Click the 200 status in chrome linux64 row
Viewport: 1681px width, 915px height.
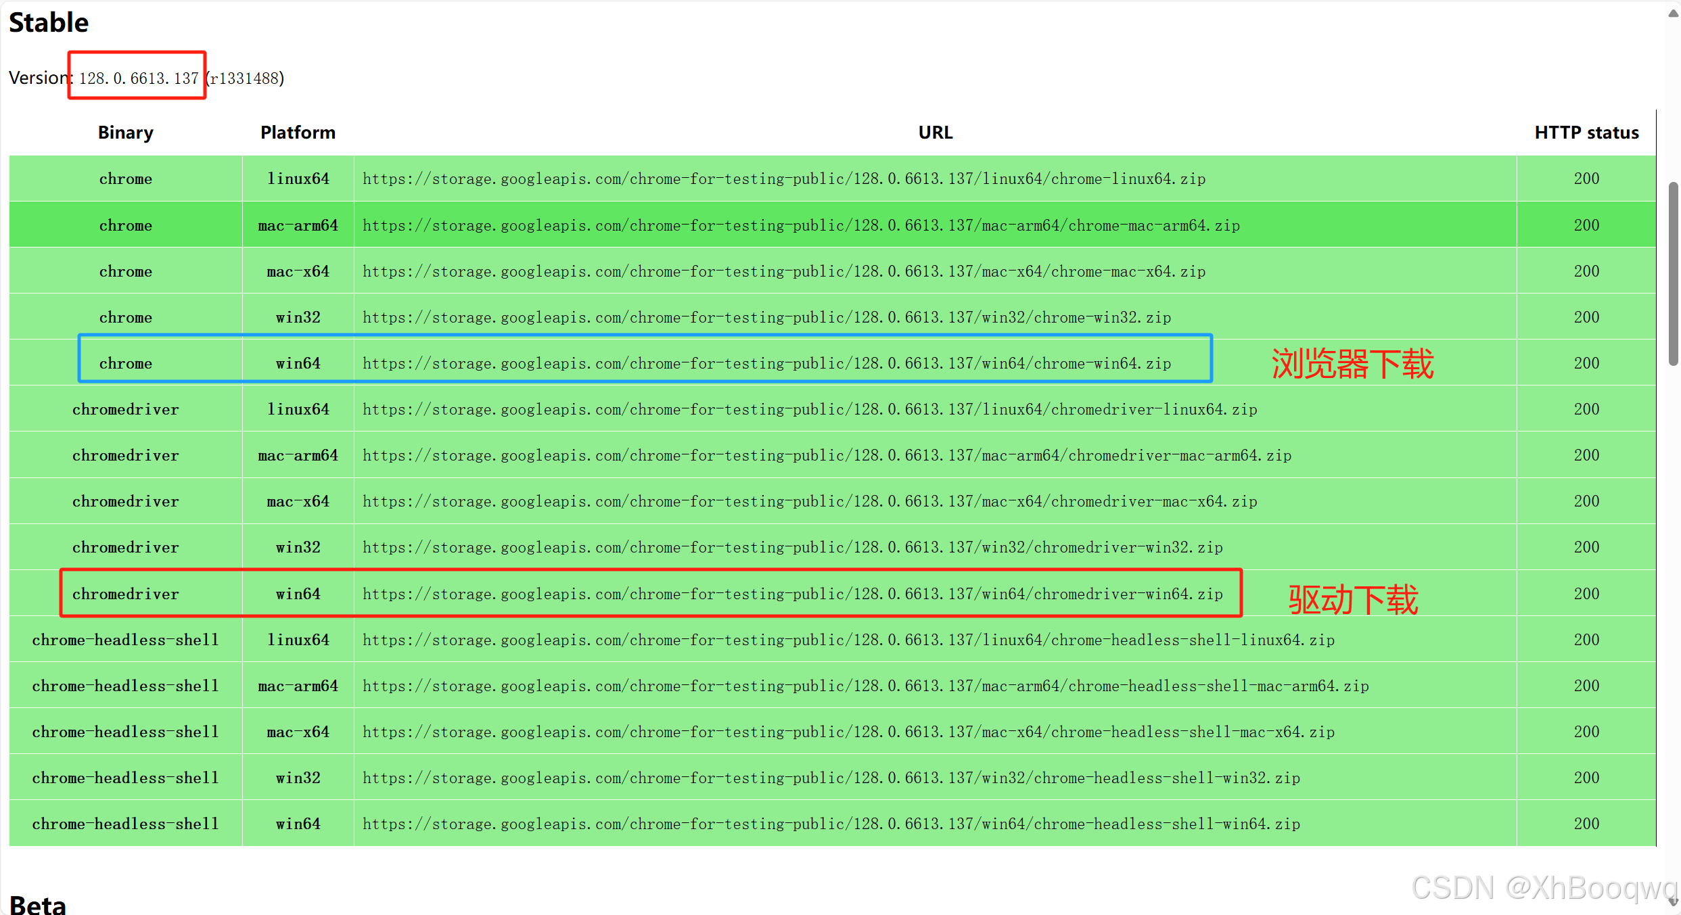coord(1586,179)
